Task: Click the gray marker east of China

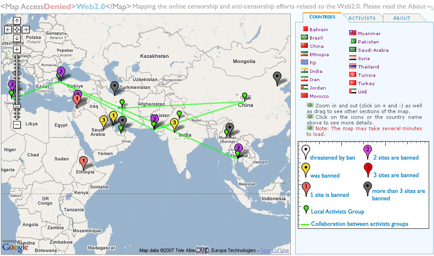Action: click(277, 78)
